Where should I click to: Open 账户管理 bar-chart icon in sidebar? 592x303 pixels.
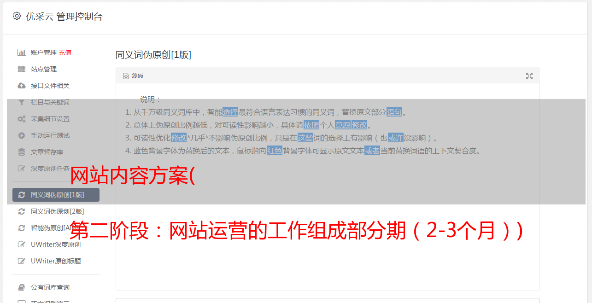pos(21,52)
